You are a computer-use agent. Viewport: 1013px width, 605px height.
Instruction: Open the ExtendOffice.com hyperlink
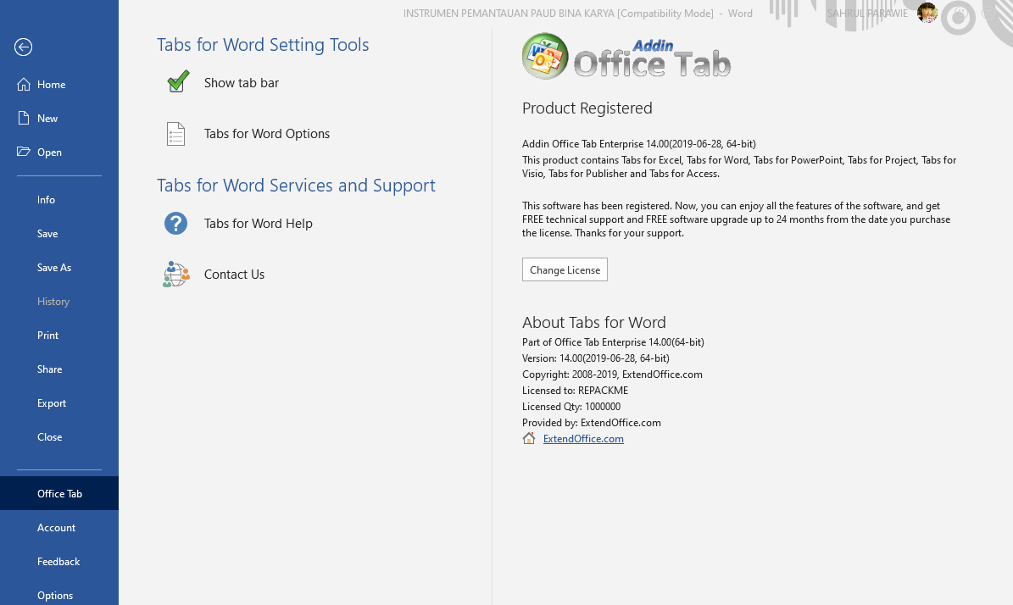coord(583,438)
